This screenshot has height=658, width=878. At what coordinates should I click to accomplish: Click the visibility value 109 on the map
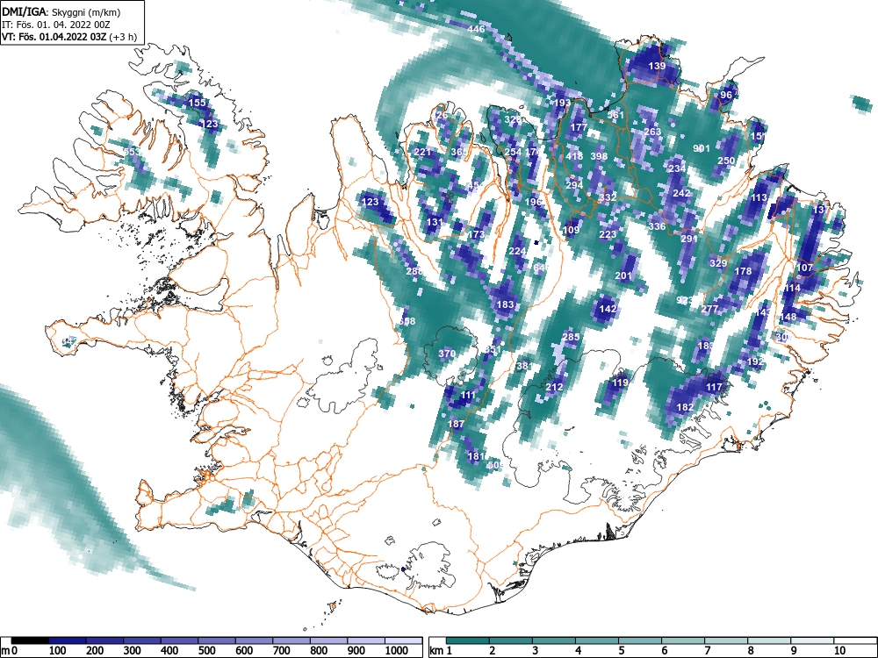[x=572, y=230]
